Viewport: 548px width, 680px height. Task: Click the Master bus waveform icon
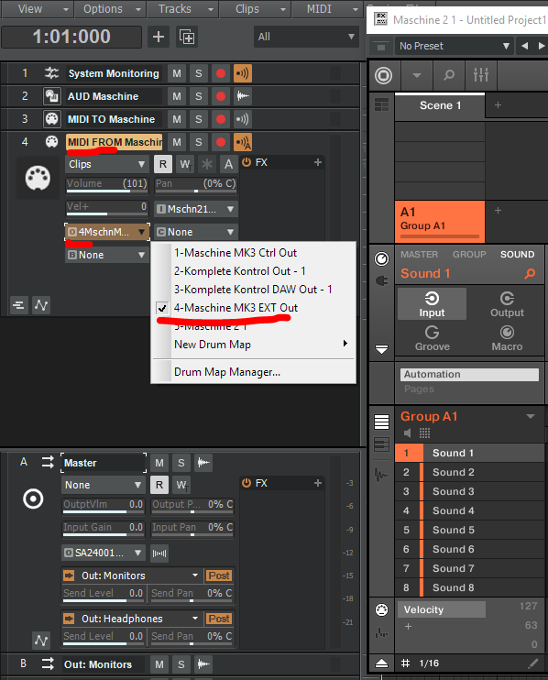pos(203,463)
